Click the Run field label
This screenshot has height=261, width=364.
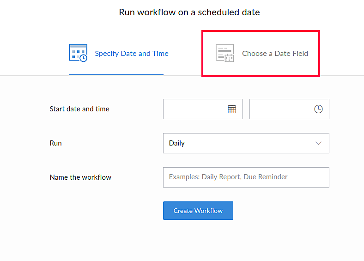56,143
